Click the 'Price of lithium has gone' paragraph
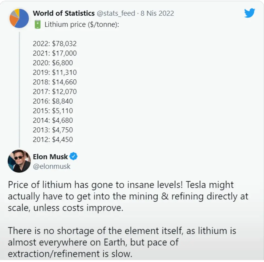264x262 pixels. point(128,196)
